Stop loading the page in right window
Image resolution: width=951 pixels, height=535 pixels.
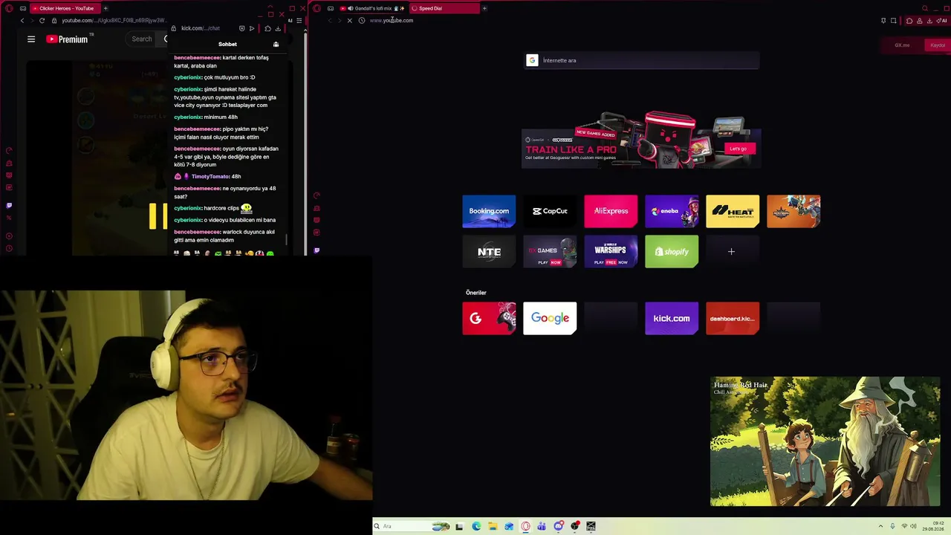(349, 20)
